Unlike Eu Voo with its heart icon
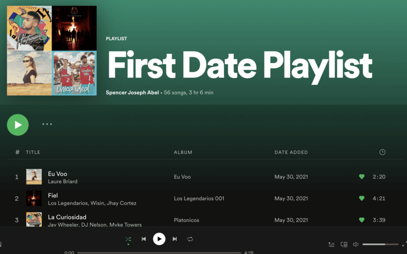 pos(362,176)
